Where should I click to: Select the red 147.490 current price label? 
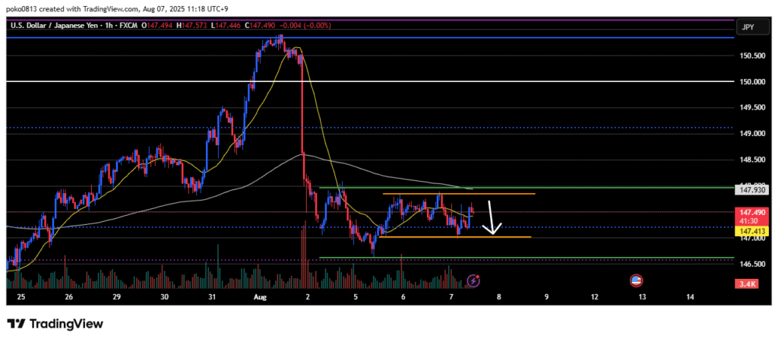click(x=749, y=213)
